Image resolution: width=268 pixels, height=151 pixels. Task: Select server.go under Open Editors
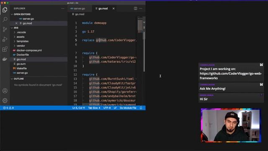(28, 19)
